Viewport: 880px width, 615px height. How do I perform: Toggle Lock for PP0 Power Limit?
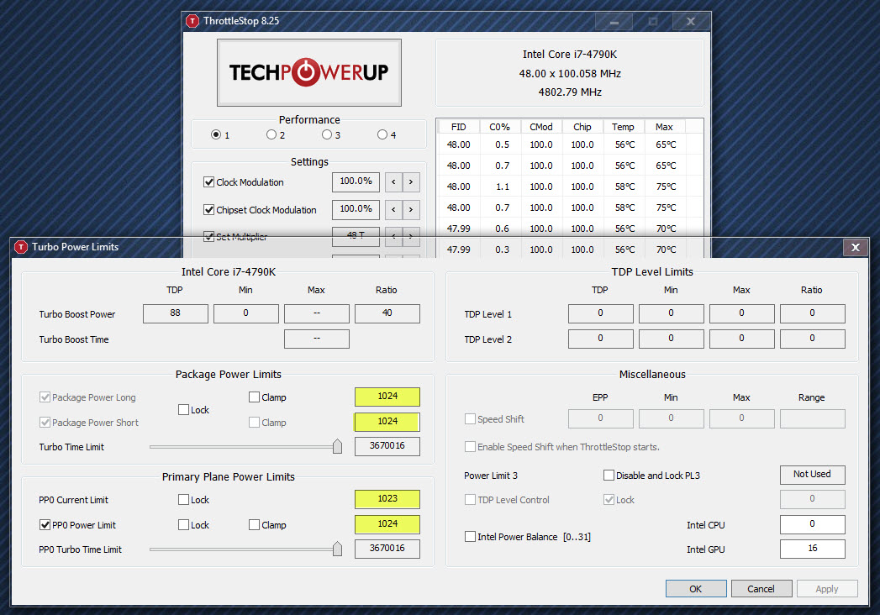point(183,524)
